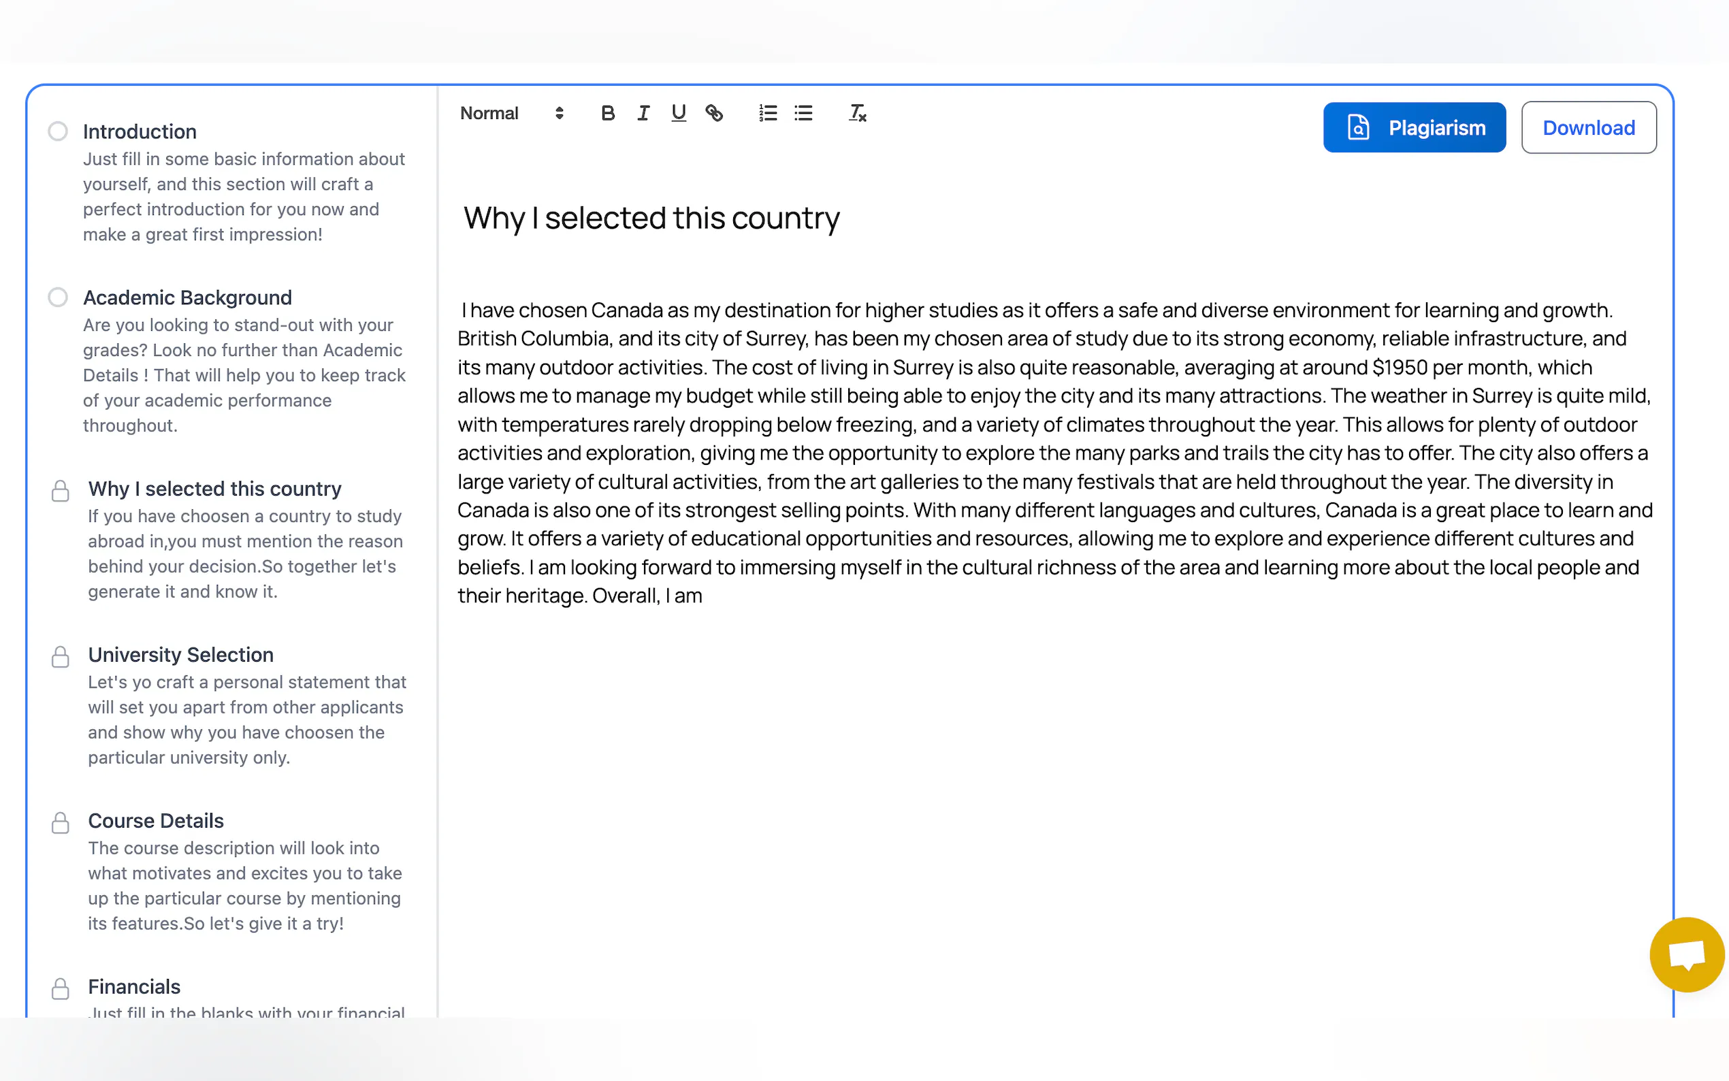The height and width of the screenshot is (1081, 1729).
Task: Click the lock icon beside University Selection
Action: coord(61,656)
